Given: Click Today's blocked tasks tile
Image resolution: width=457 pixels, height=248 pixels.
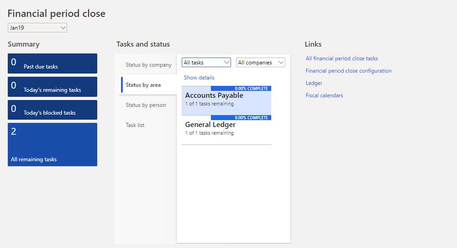Looking at the screenshot, I should pyautogui.click(x=53, y=110).
